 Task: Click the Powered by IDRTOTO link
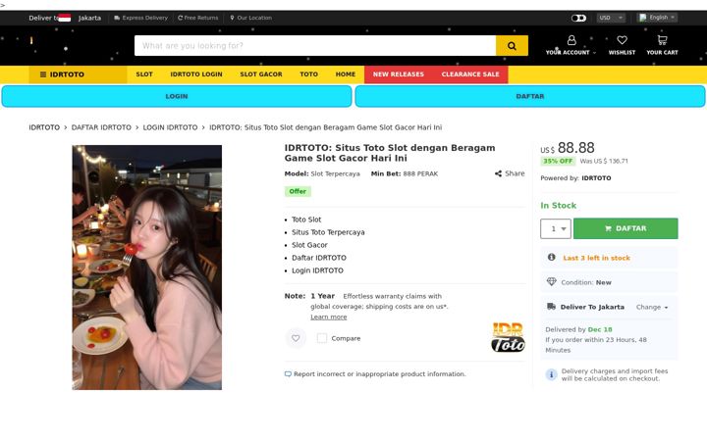pos(596,178)
